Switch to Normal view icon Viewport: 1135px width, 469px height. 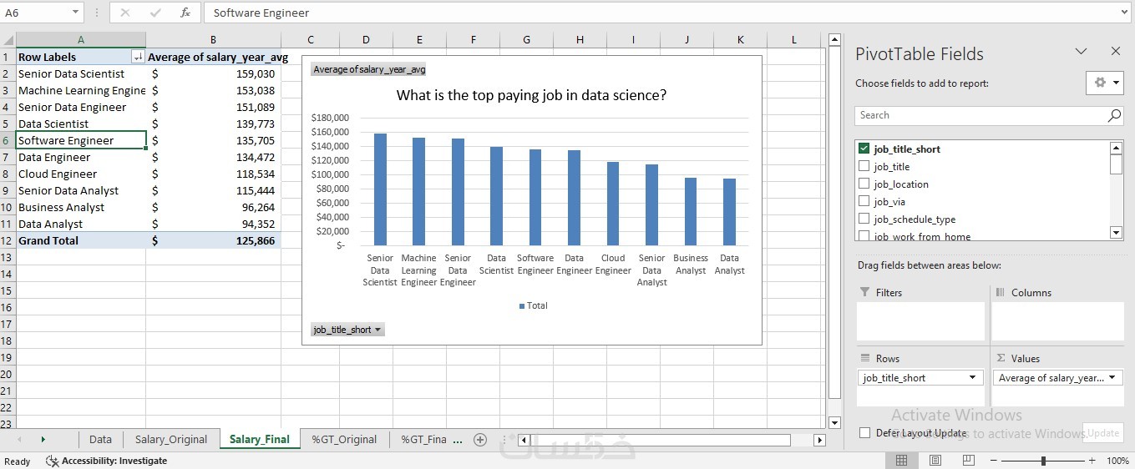point(902,461)
